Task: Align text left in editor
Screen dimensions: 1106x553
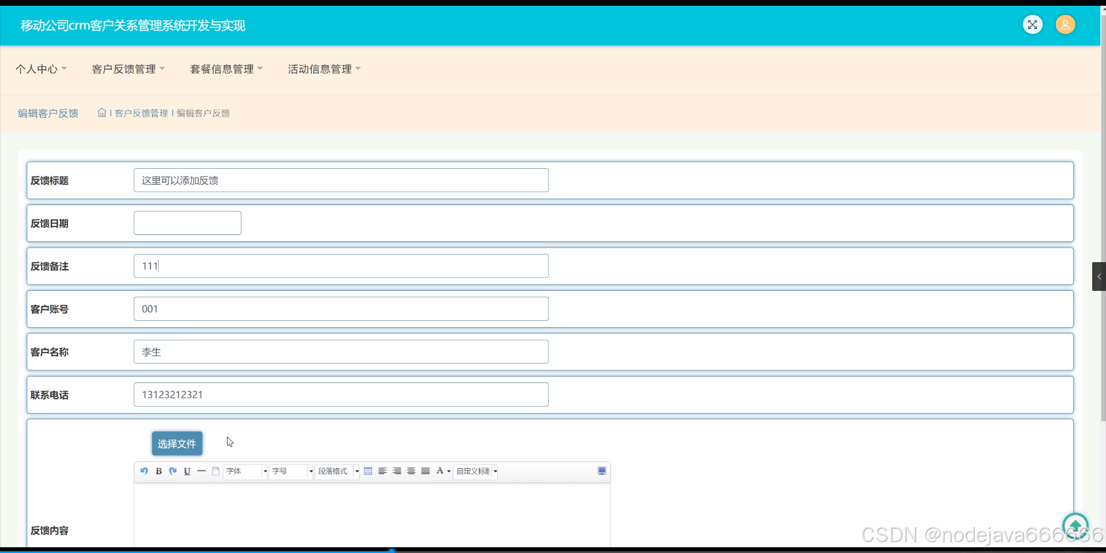Action: (x=382, y=471)
